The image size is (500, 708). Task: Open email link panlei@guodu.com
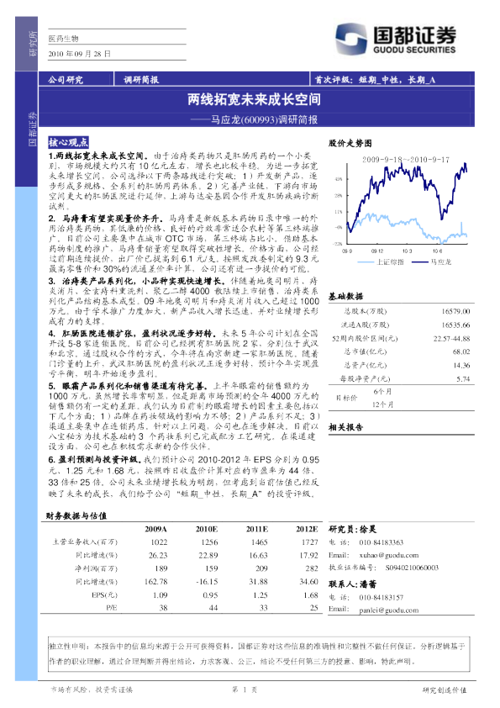389,610
